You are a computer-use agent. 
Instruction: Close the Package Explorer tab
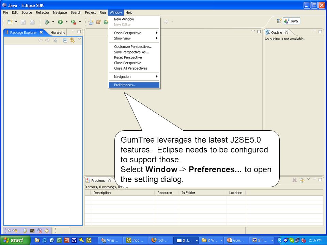[41, 32]
